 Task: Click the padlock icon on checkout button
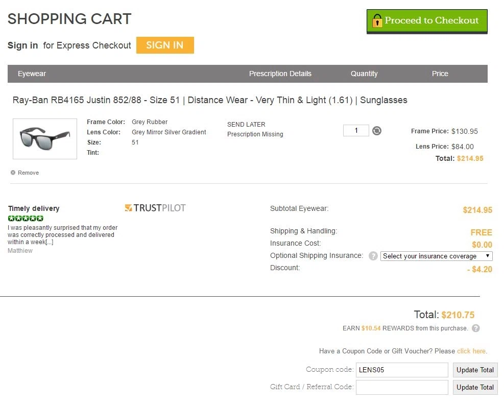[377, 21]
